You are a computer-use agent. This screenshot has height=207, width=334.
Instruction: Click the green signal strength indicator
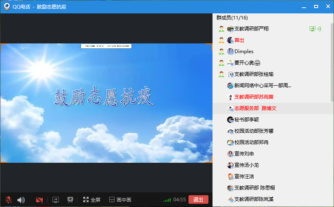pos(167,200)
